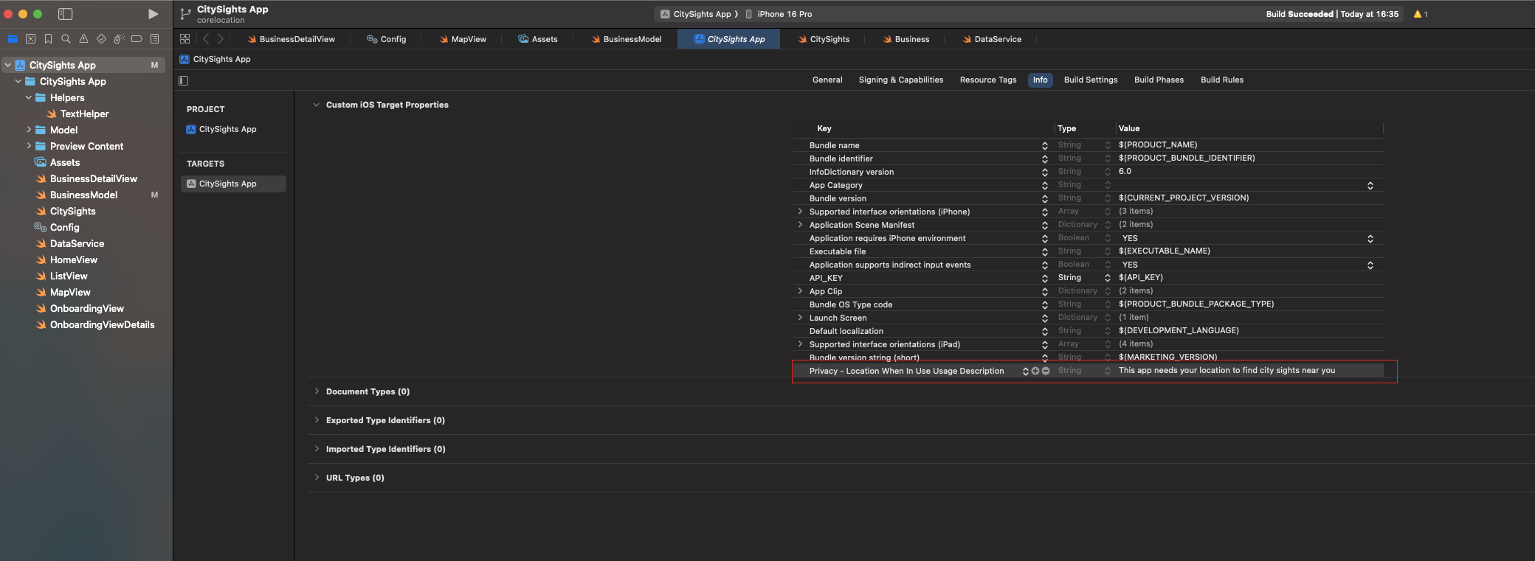Screen dimensions: 1535x561
Task: Open the Report navigator
Action: (x=154, y=39)
